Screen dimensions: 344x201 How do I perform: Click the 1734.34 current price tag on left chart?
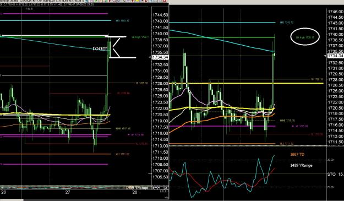[160, 57]
